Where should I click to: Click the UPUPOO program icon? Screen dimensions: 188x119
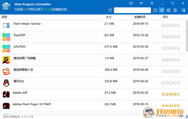click(6, 49)
